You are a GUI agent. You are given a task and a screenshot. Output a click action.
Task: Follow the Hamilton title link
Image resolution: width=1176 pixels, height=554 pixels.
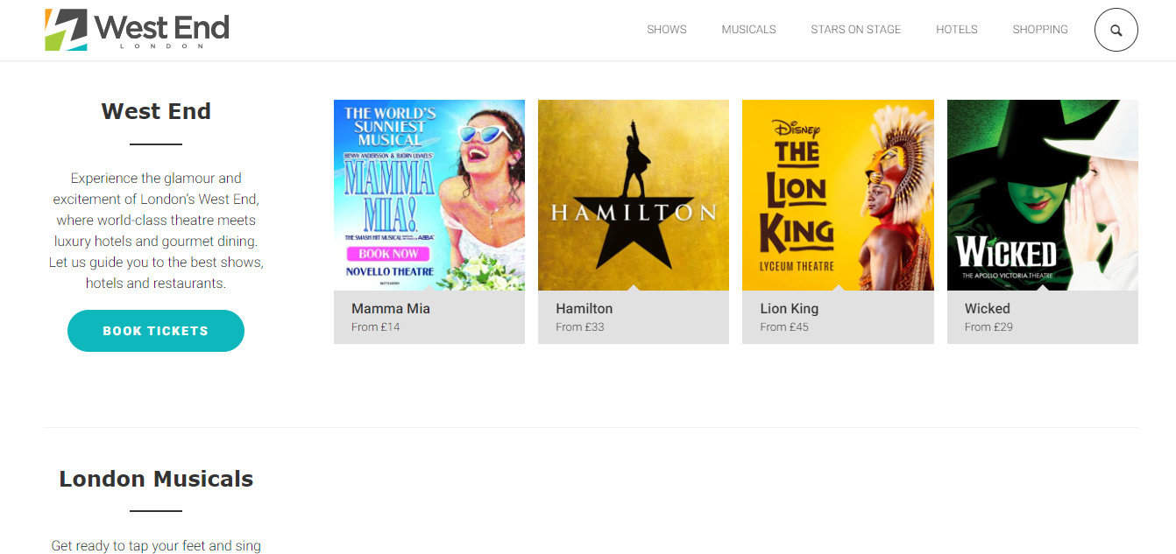(x=584, y=308)
